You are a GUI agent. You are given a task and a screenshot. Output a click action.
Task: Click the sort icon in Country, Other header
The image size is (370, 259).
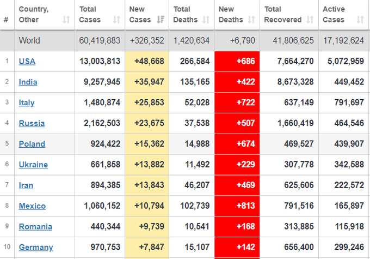[x=66, y=20]
